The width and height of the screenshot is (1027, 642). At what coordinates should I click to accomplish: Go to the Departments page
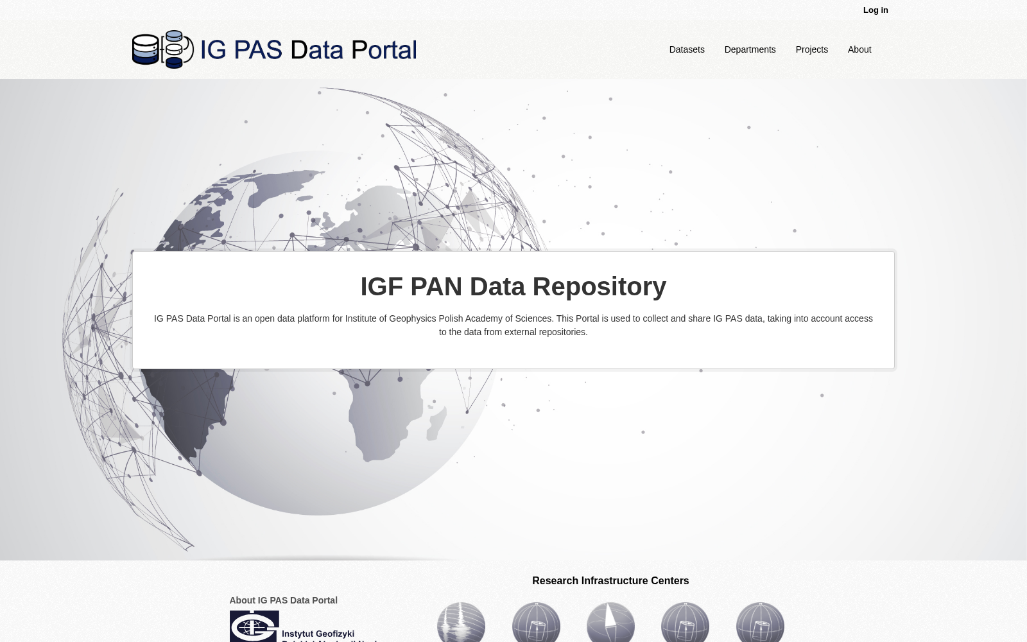pos(750,49)
